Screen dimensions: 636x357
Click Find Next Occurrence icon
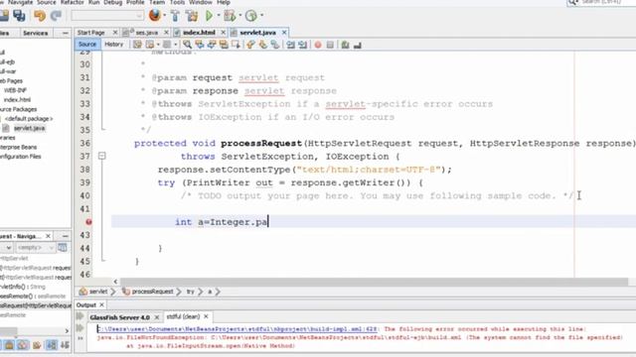pyautogui.click(x=212, y=45)
